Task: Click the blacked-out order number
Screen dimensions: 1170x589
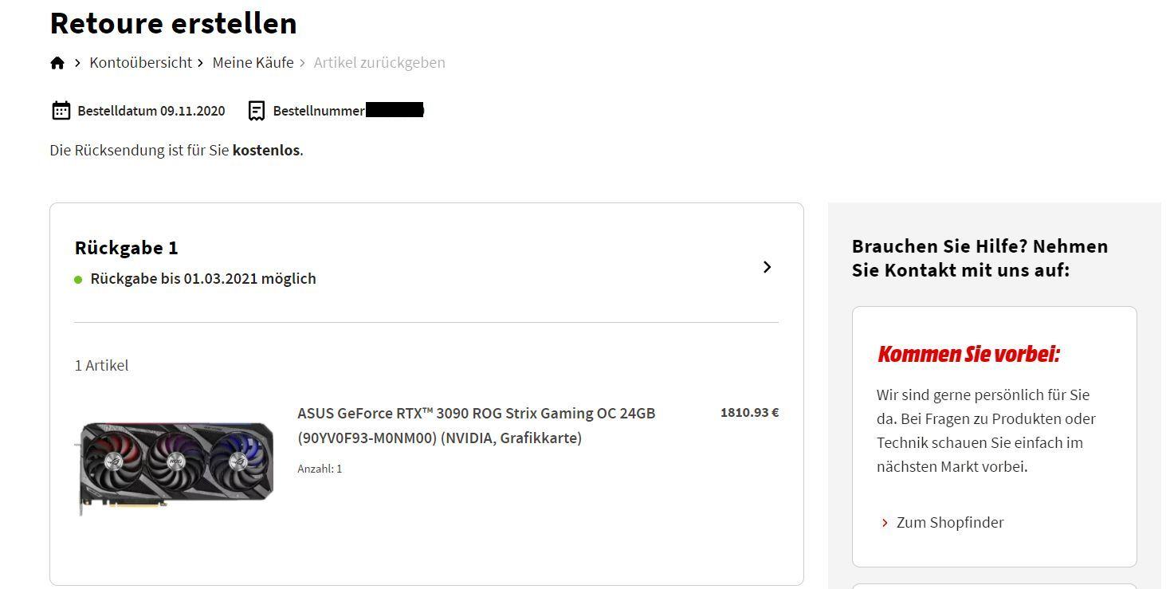Action: (395, 110)
